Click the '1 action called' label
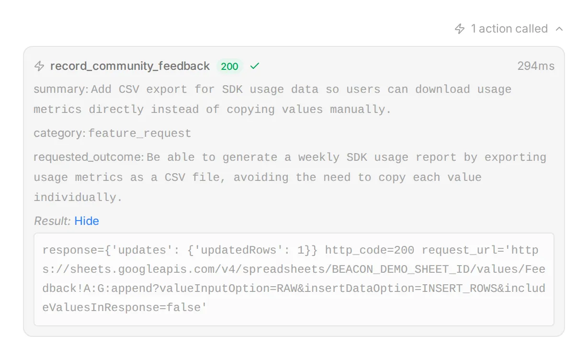The image size is (588, 356). click(509, 29)
